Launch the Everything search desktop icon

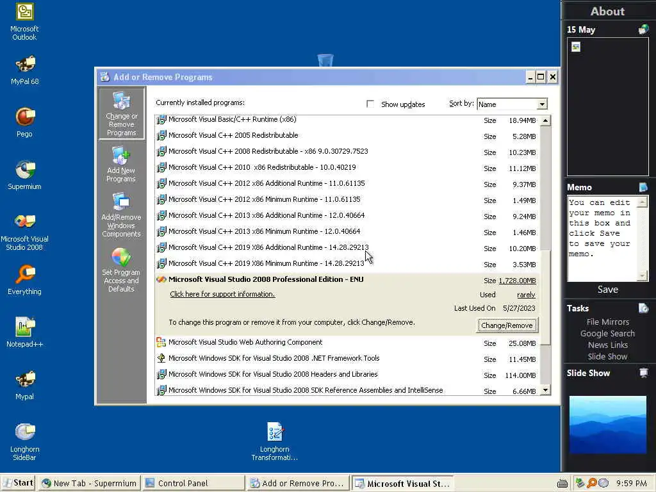pos(24,281)
